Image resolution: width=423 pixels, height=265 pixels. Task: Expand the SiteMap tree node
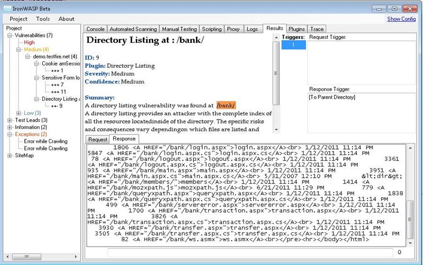[10, 156]
